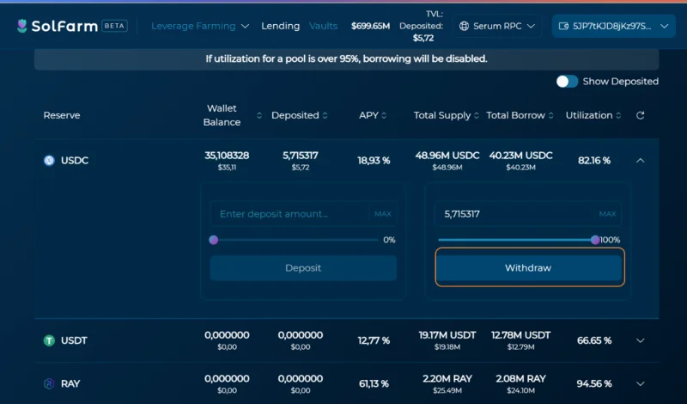This screenshot has height=404, width=687.
Task: Click the TVL value $699.65M
Action: [371, 26]
